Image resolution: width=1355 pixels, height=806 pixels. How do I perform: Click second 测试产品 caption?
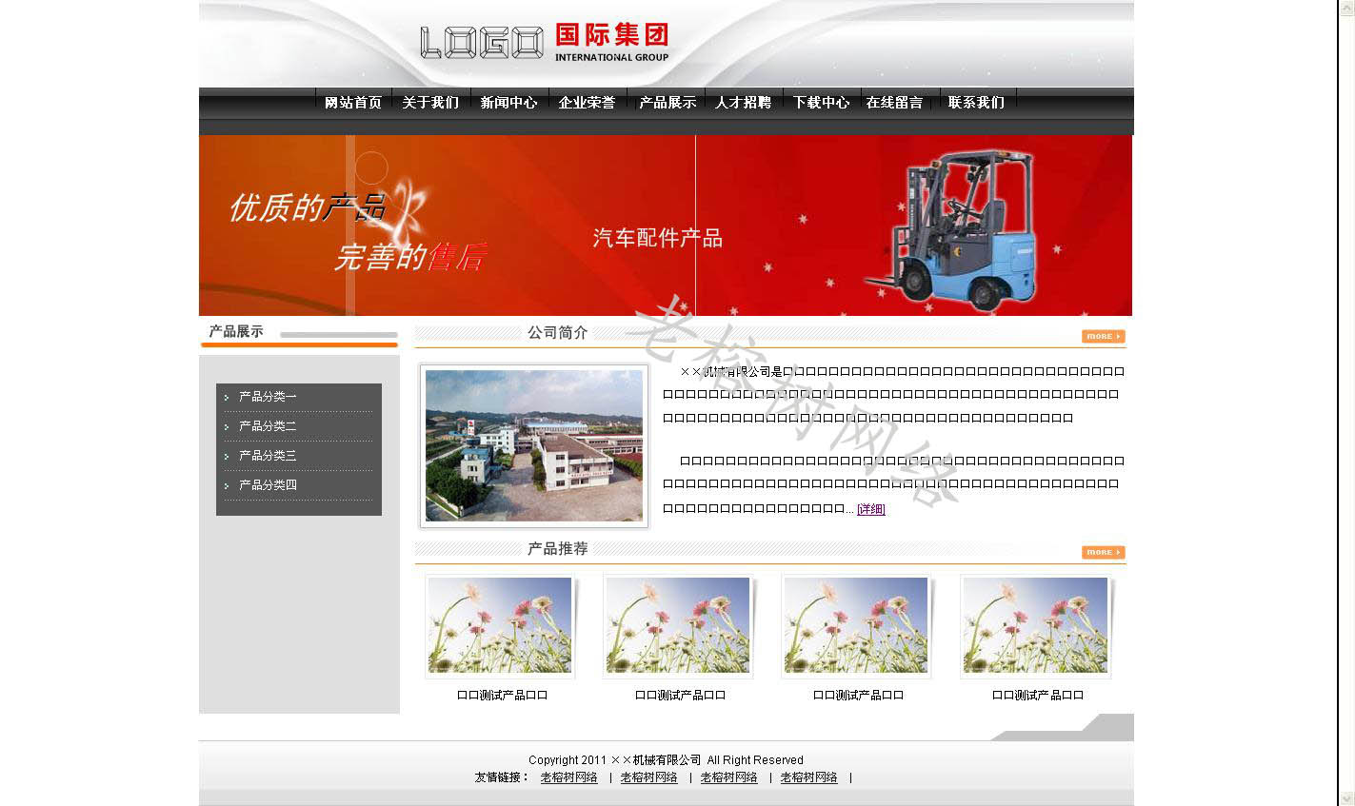pos(680,696)
